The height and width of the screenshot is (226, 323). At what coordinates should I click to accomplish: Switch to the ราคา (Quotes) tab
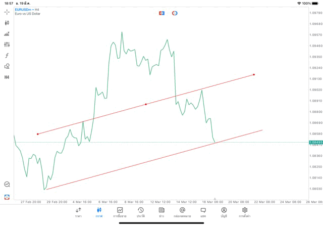point(78,212)
